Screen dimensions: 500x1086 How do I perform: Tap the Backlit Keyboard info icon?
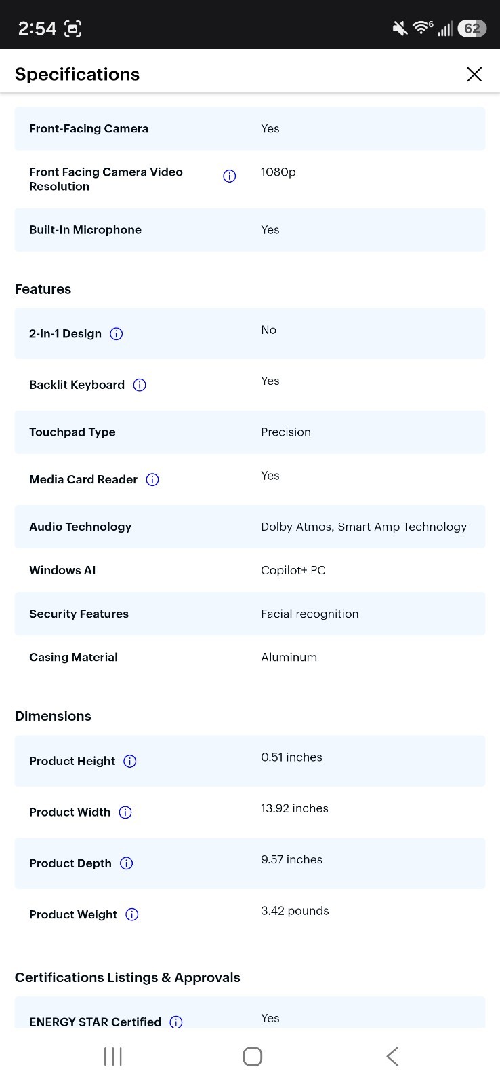(140, 385)
